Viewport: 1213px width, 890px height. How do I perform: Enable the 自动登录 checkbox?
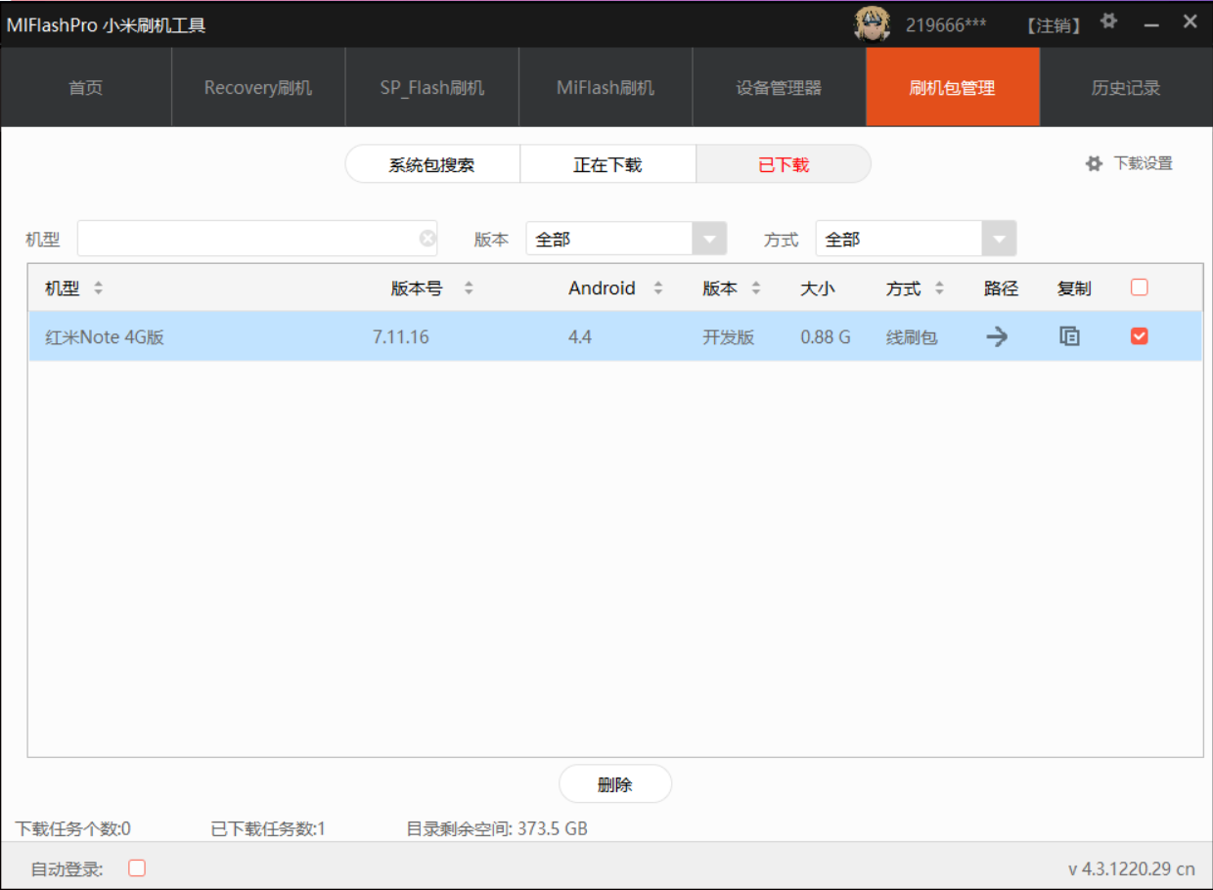click(137, 868)
